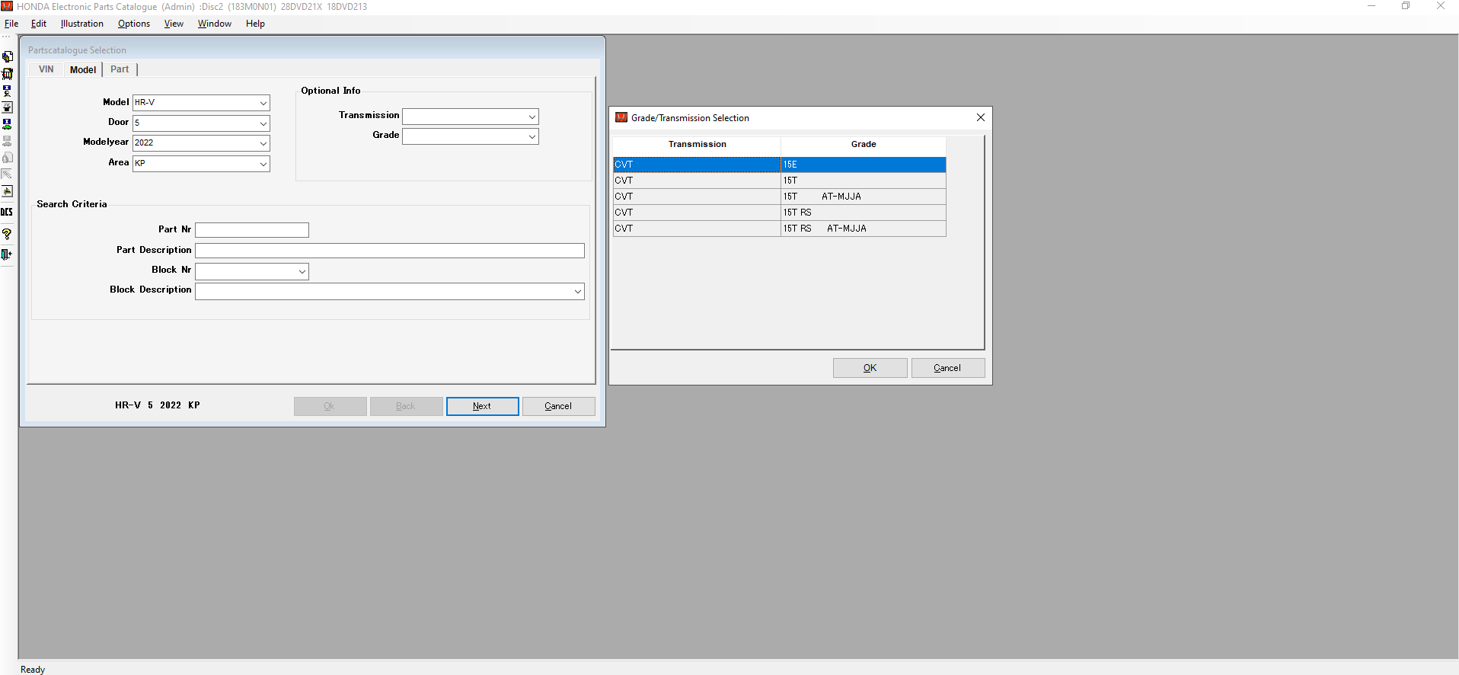Viewport: 1459px width, 675px height.
Task: Open the Window menu
Action: point(215,24)
